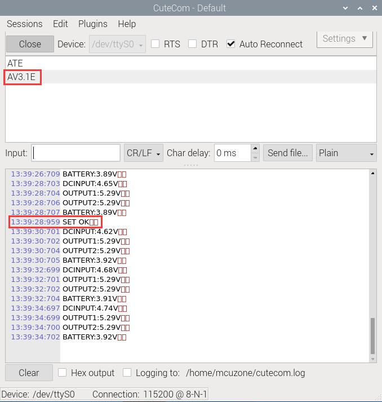Open the CR/LF line ending dropdown

point(144,153)
